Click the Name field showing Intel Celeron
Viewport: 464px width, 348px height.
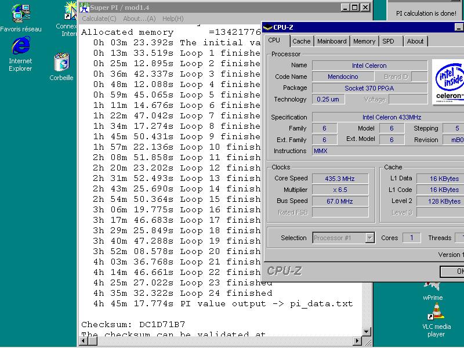click(x=369, y=66)
